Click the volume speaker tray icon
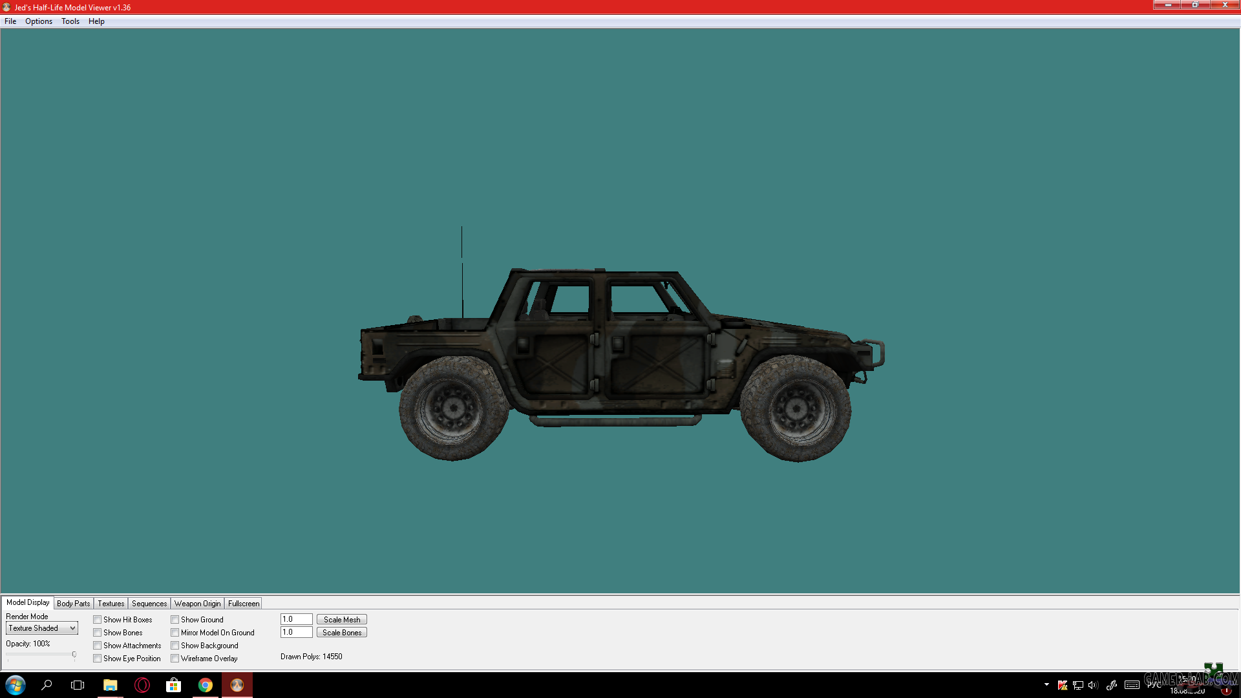Viewport: 1241px width, 698px height. [x=1093, y=685]
